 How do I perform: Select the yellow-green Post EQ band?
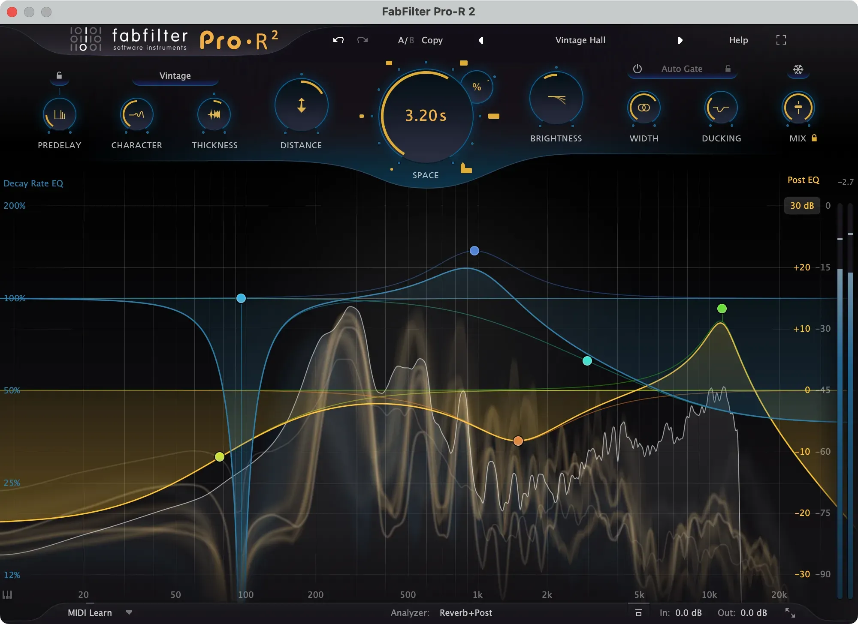[x=220, y=457]
